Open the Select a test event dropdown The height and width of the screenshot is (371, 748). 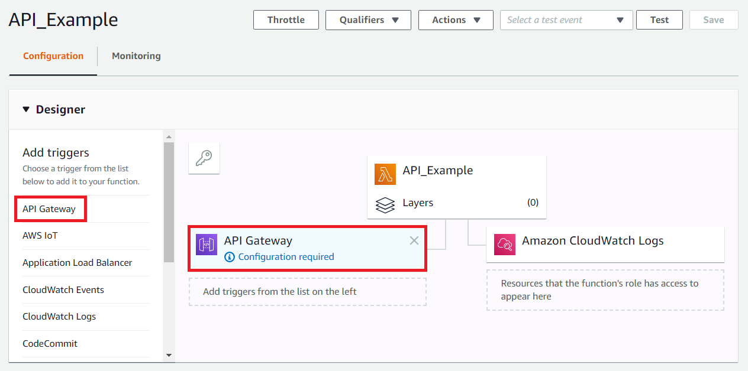click(566, 20)
